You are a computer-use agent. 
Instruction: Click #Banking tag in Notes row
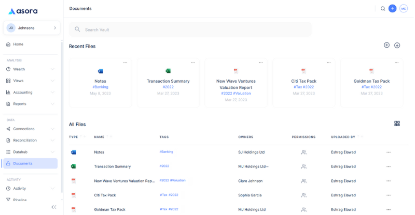(166, 152)
